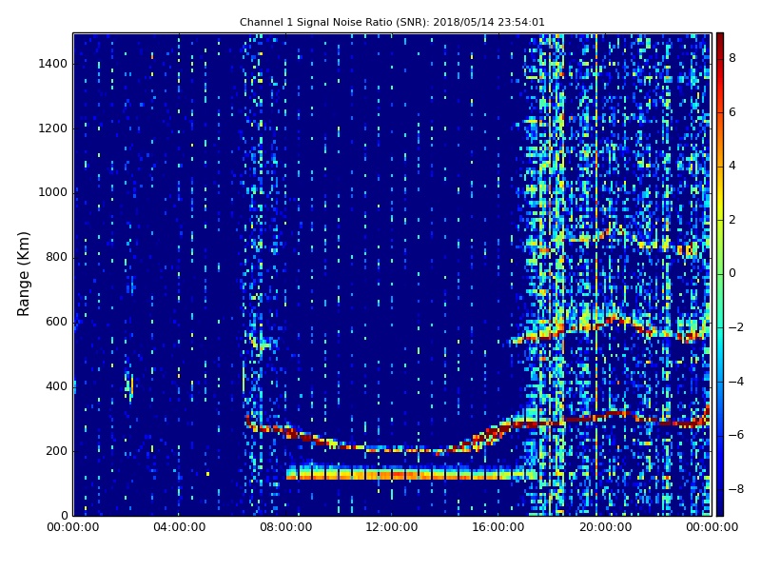Viewport: 761px width, 571px height.
Task: Click the colorbar label 8
Action: 732,58
